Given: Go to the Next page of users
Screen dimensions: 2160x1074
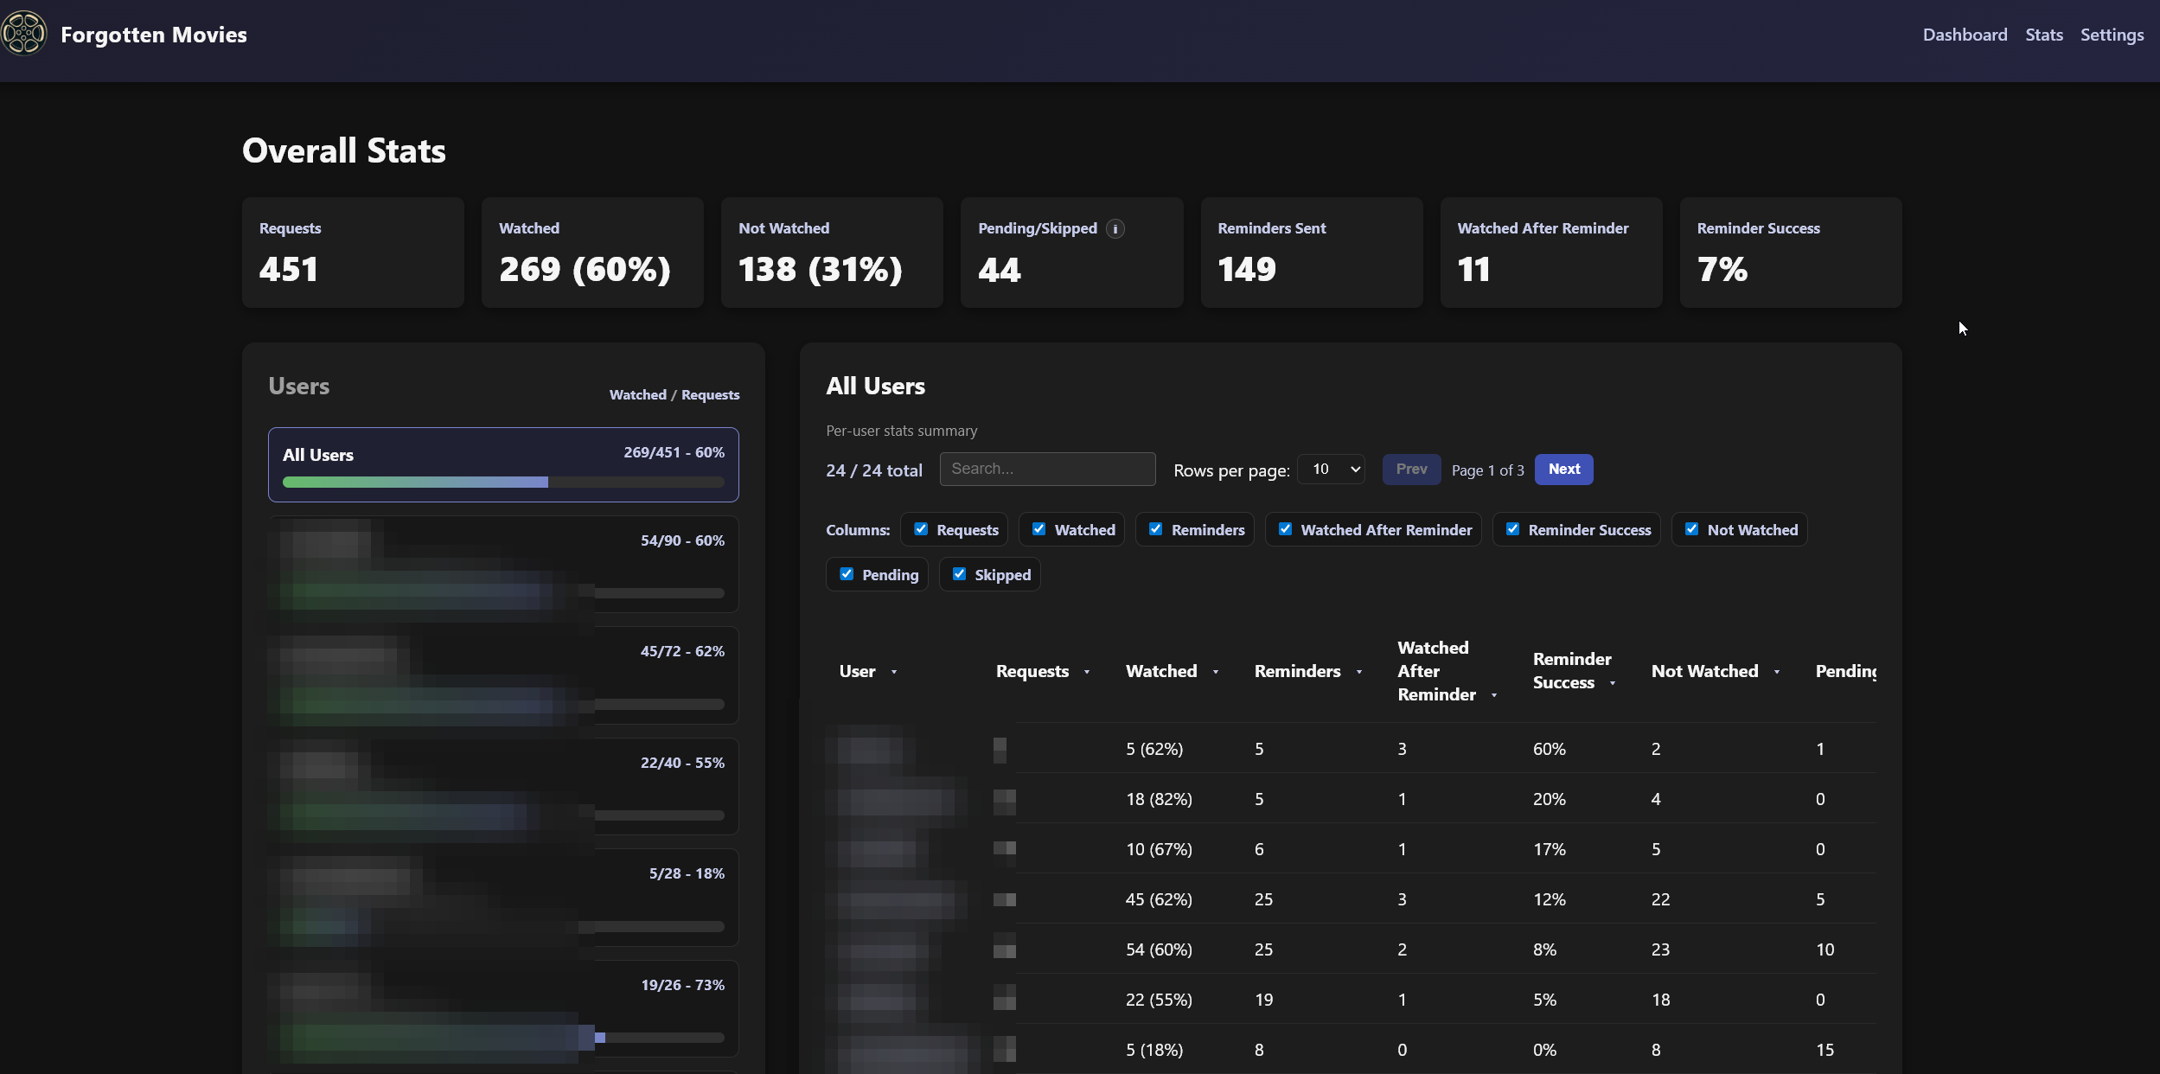Looking at the screenshot, I should pos(1563,470).
